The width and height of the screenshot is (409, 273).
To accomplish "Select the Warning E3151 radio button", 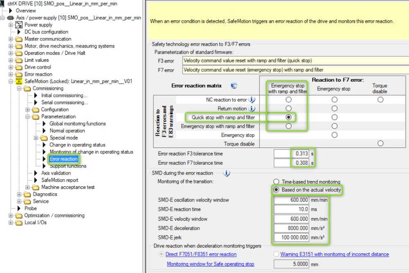I will pyautogui.click(x=276, y=254).
